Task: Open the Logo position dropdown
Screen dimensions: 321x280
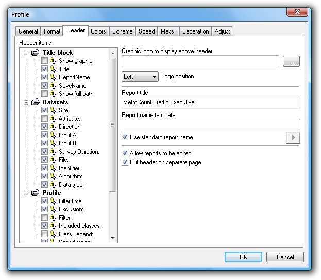Action: pos(140,77)
